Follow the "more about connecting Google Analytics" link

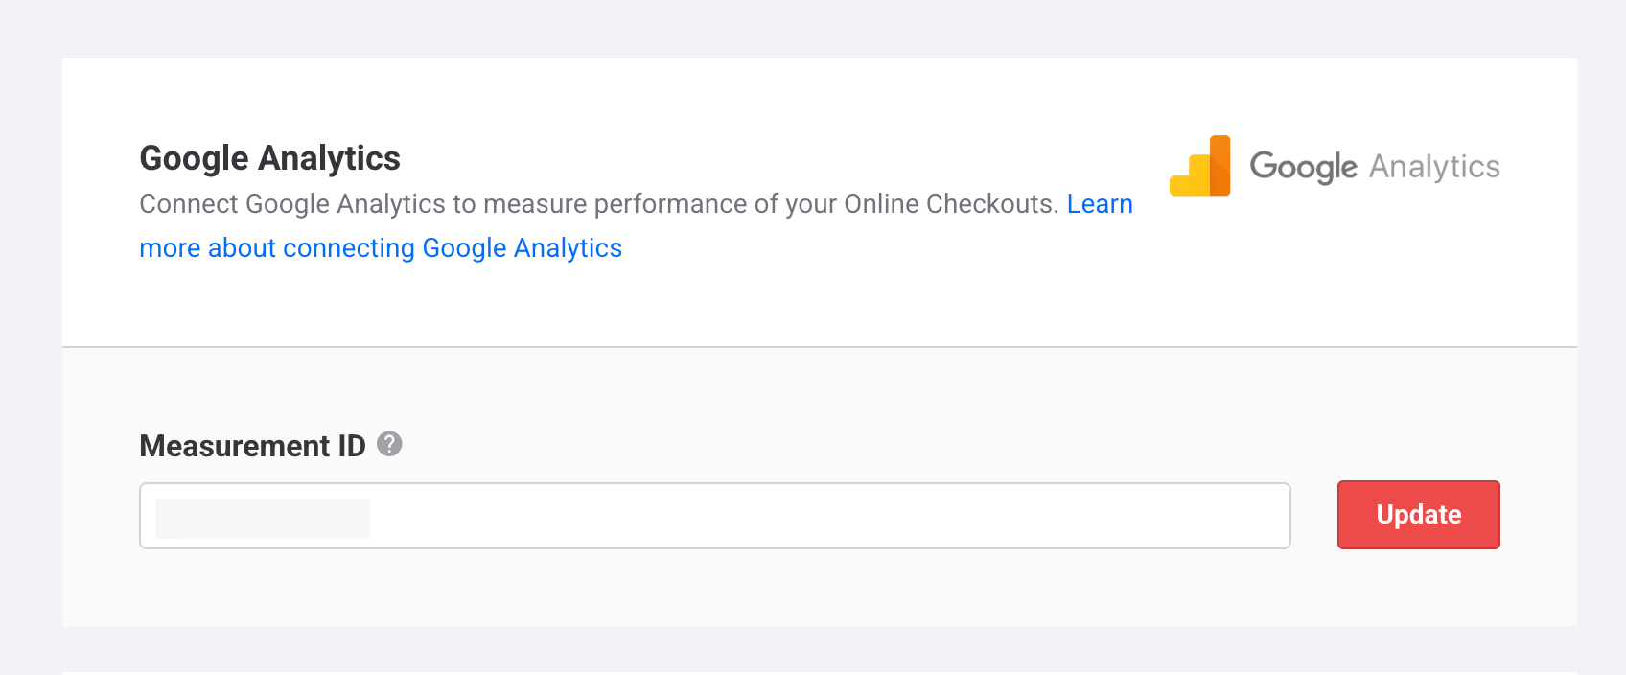click(x=381, y=248)
